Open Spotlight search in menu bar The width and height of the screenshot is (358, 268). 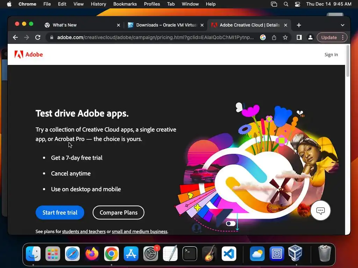[286, 4]
